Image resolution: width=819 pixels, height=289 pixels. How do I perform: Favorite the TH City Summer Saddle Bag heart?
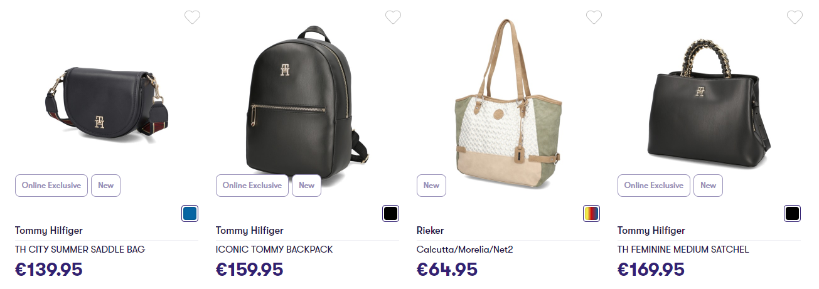click(192, 18)
